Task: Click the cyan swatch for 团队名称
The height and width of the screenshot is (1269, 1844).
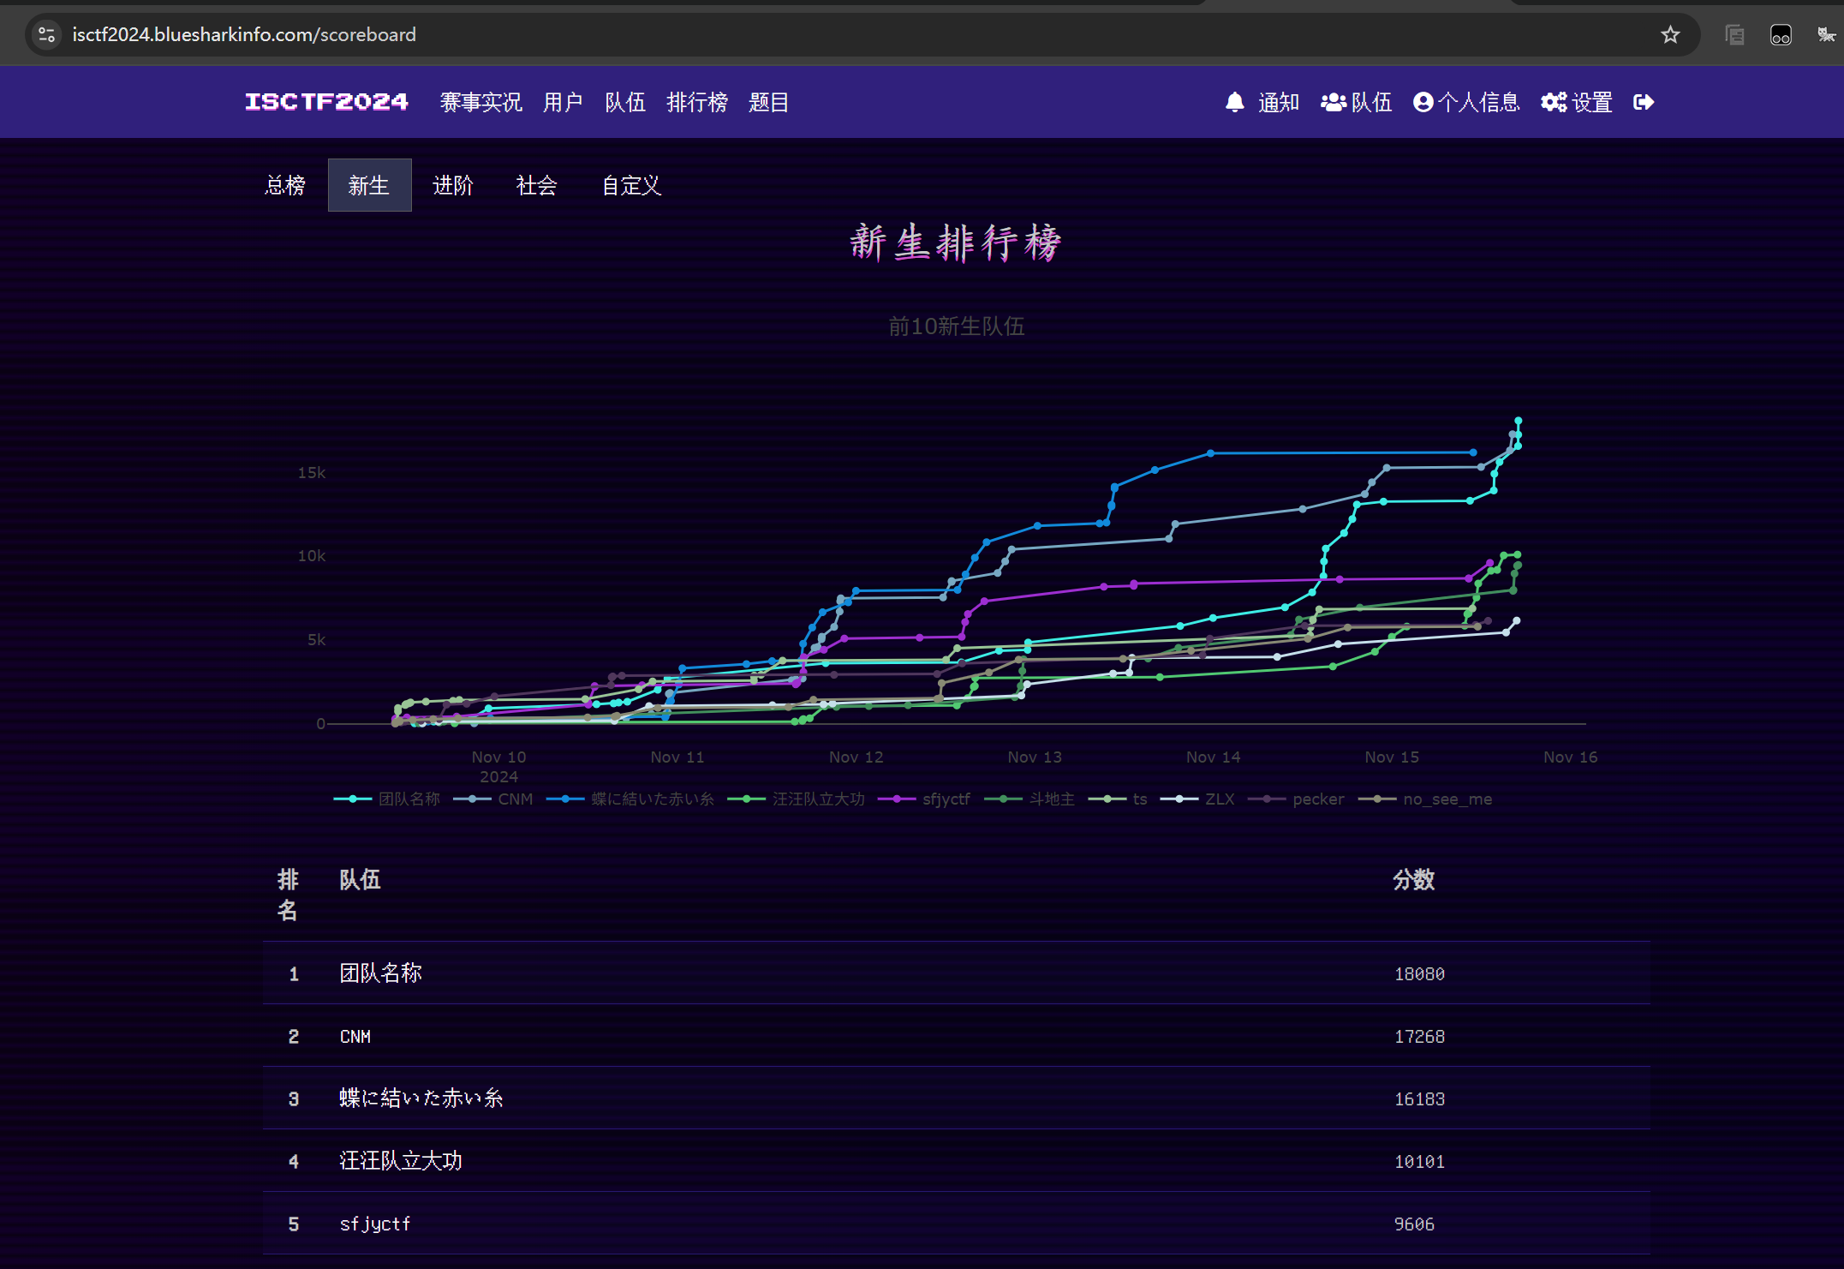Action: pos(352,799)
